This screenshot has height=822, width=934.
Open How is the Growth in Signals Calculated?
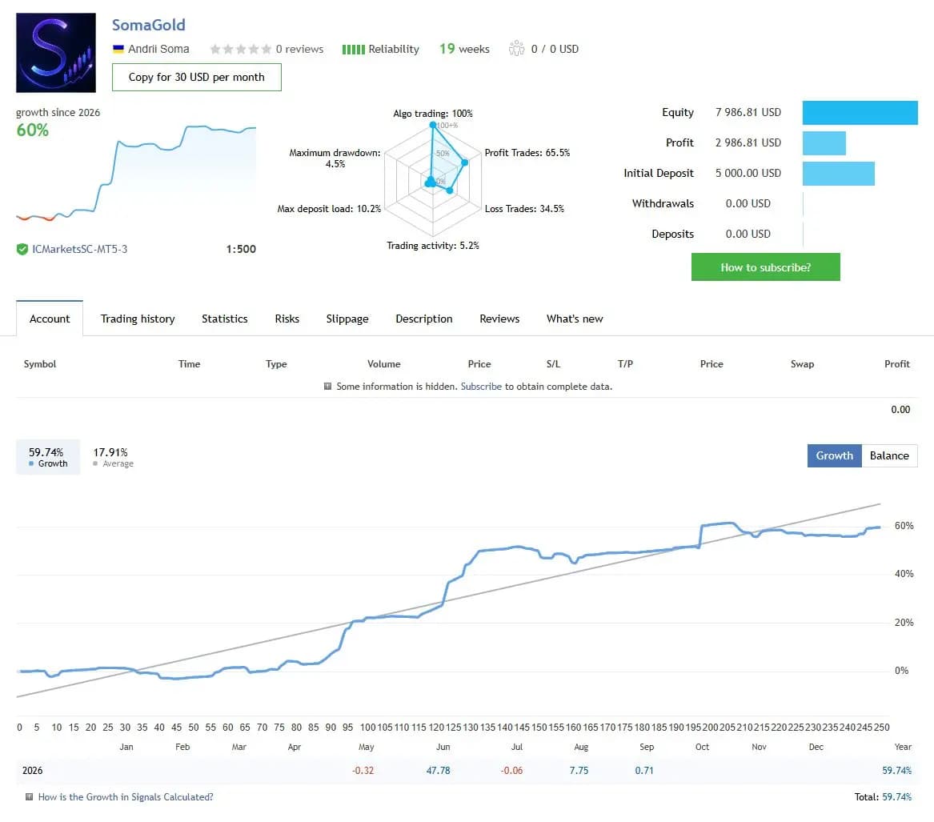coord(126,797)
